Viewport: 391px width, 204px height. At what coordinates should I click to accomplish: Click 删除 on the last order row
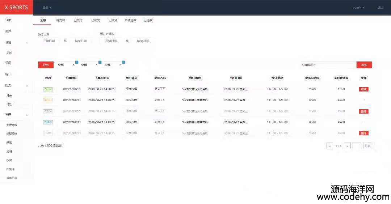pos(363,133)
